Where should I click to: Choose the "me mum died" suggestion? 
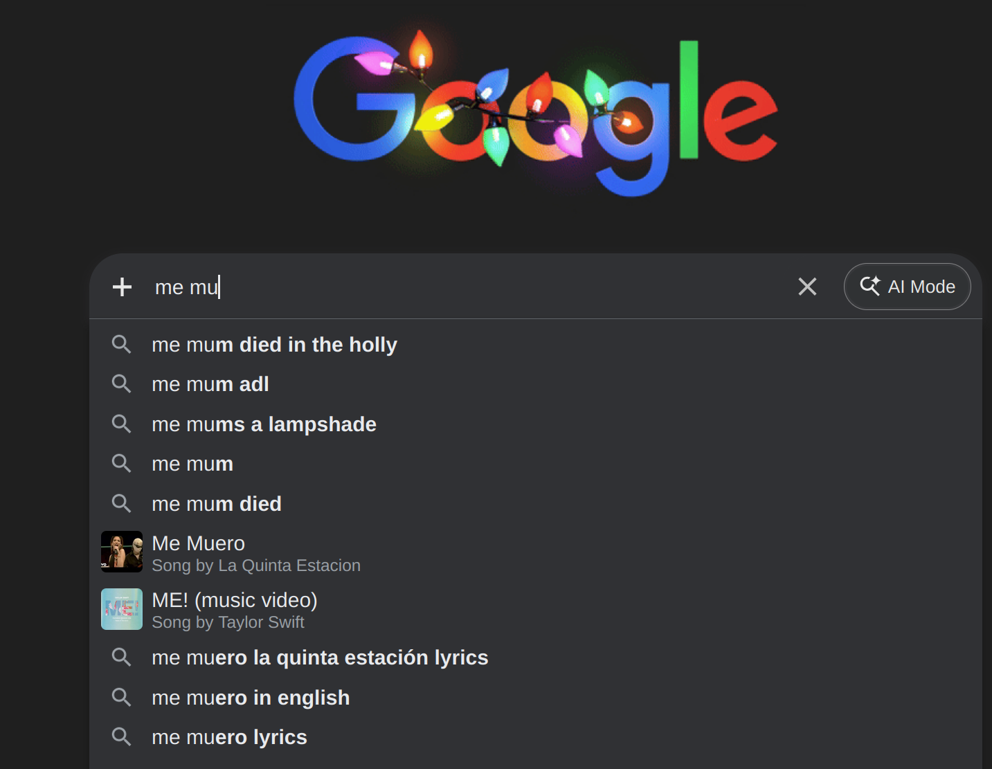217,504
